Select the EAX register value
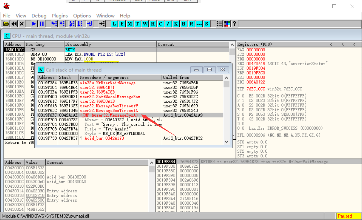The width and height of the screenshot is (362, 220). [256, 50]
